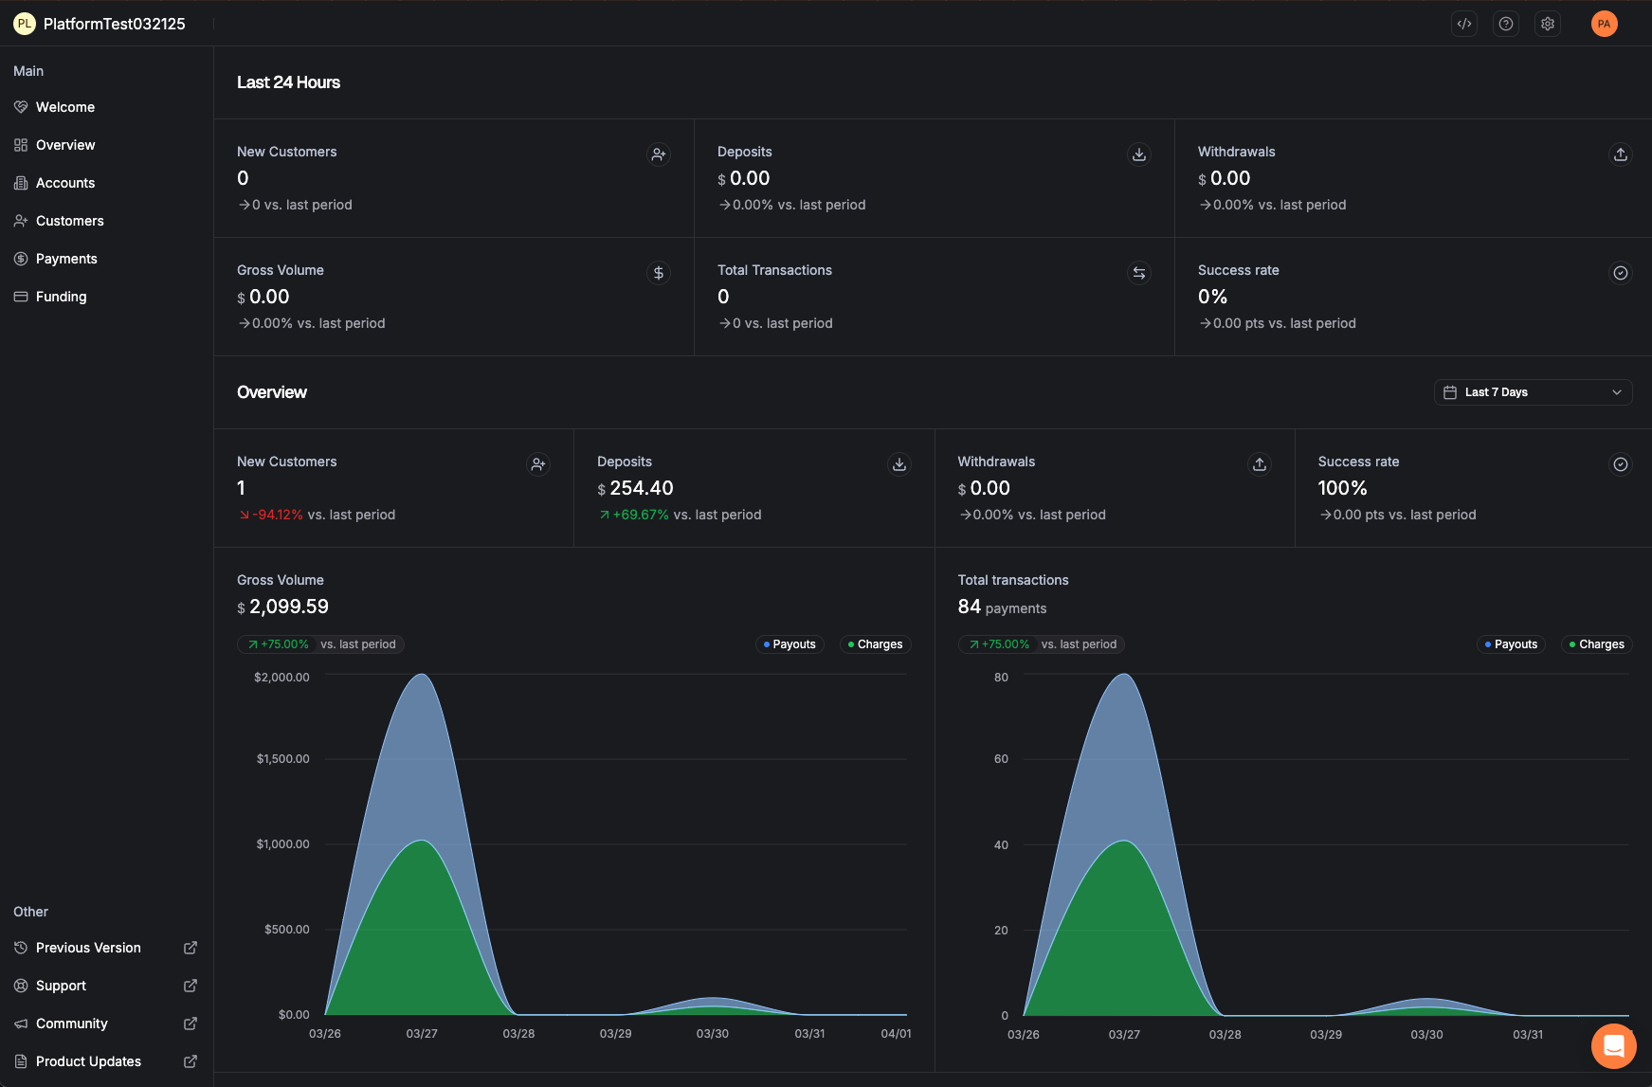Open the PA profile avatar menu

(1604, 24)
